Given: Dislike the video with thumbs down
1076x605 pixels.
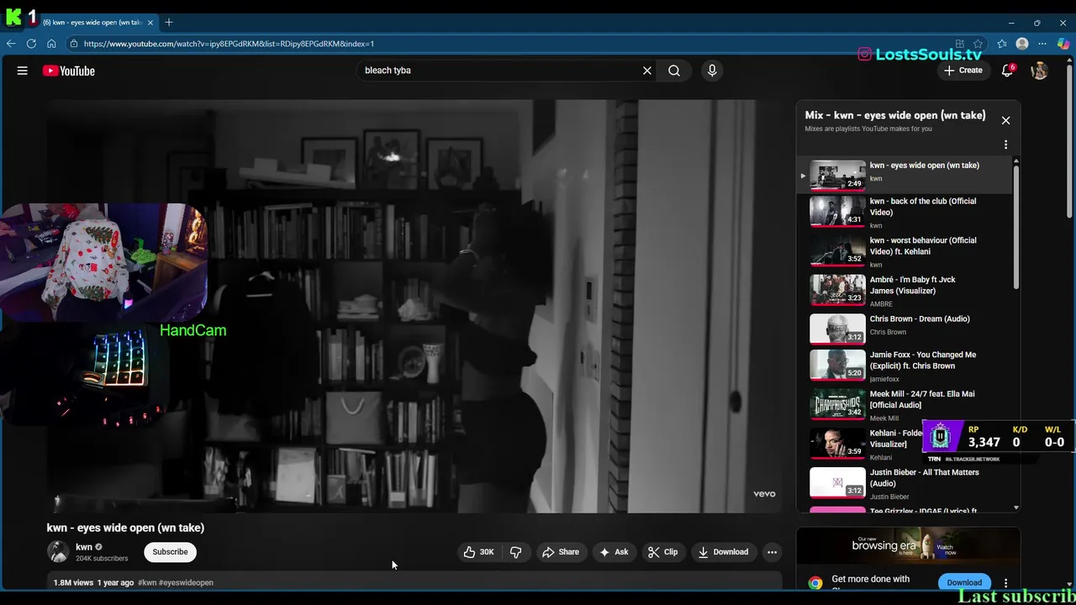Looking at the screenshot, I should (516, 552).
